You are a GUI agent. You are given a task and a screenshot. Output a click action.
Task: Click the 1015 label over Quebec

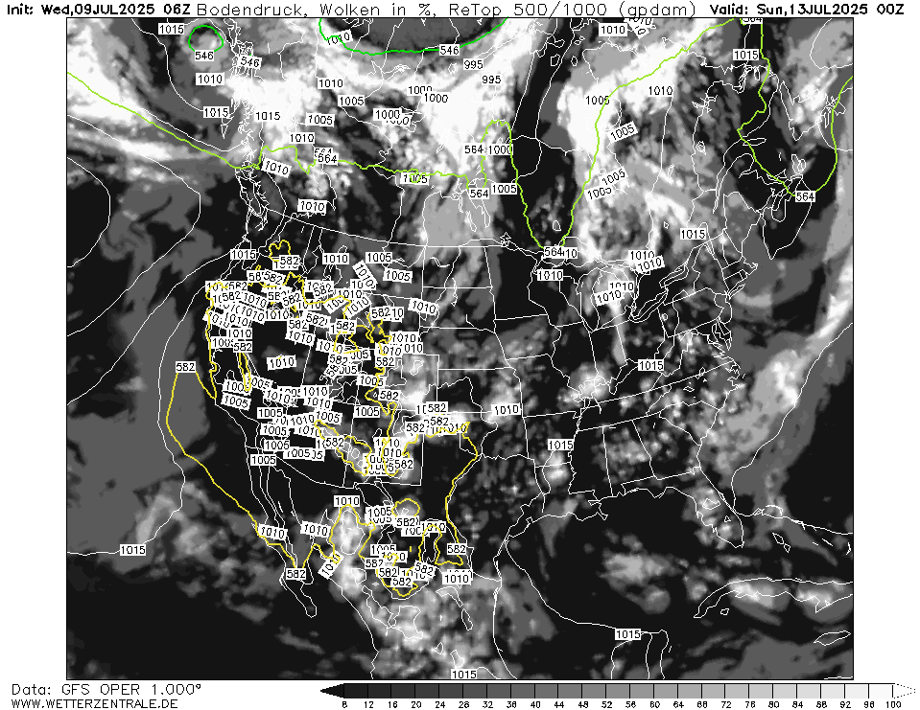click(693, 235)
